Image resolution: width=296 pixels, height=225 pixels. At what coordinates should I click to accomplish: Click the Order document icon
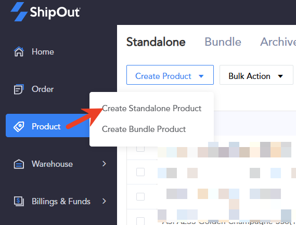19,89
